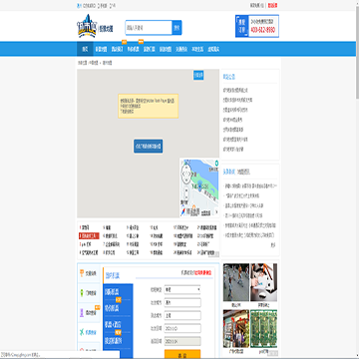Click the greyed return date field
The width and height of the screenshot is (359, 359).
point(182,341)
